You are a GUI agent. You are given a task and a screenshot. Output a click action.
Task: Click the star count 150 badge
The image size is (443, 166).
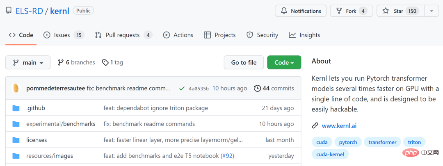412,11
